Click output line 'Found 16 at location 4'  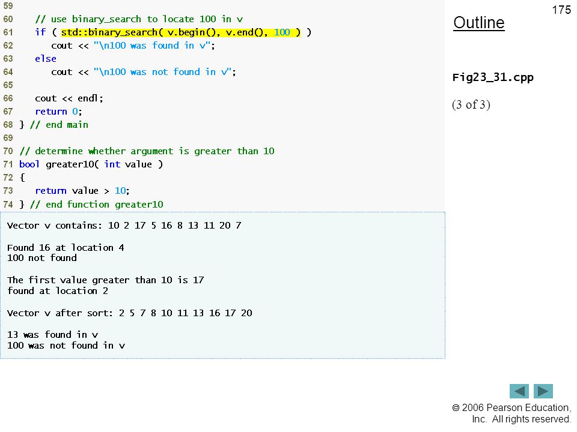pyautogui.click(x=66, y=248)
